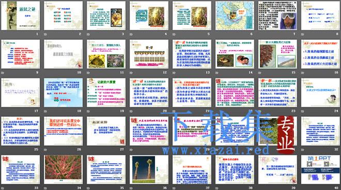
Task: Select the final 第1PPT slide 40
Action: click(320, 169)
